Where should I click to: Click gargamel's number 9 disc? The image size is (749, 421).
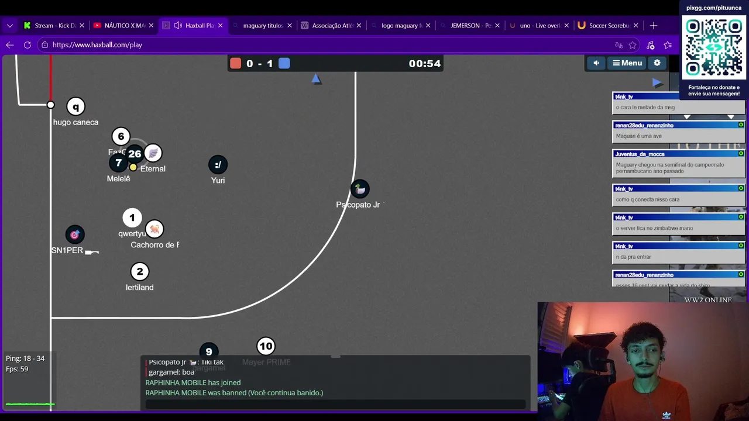click(x=208, y=351)
